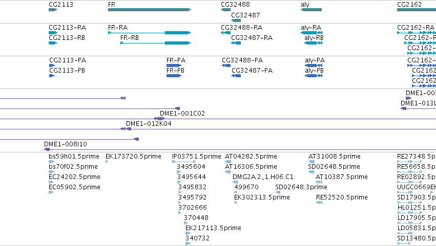436x246 pixels.
Task: Open feature 370448
Action: tap(186, 223)
